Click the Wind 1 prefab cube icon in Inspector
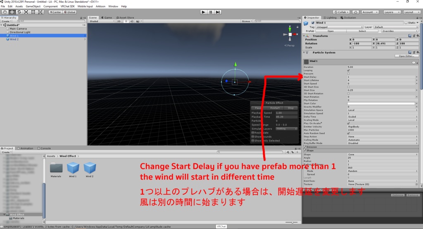 click(306, 24)
